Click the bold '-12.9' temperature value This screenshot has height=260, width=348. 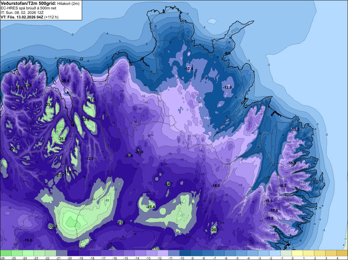[227, 87]
